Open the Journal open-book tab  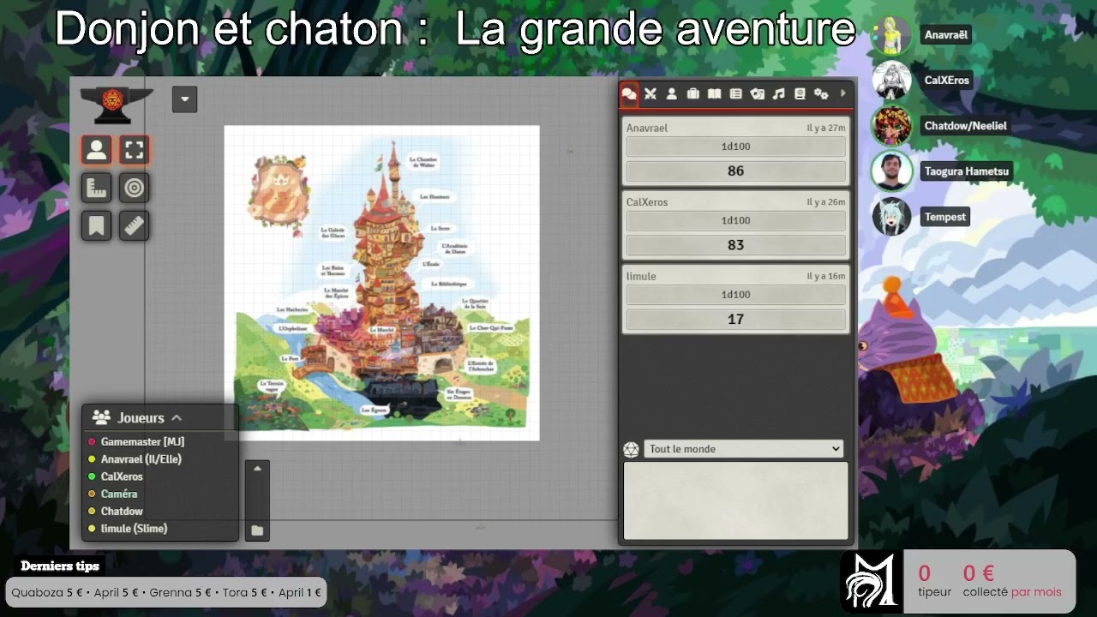pyautogui.click(x=714, y=94)
